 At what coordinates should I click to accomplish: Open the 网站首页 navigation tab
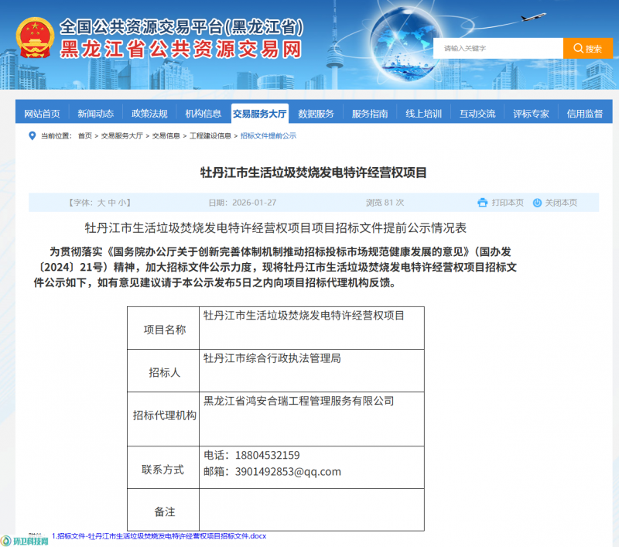[x=42, y=114]
